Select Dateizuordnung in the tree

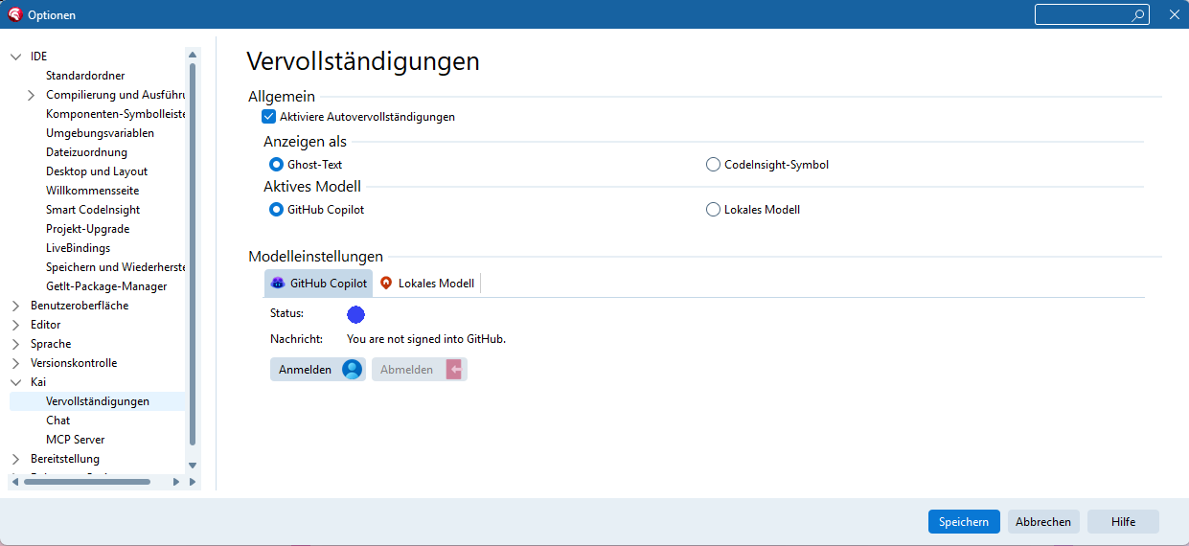[x=86, y=152]
